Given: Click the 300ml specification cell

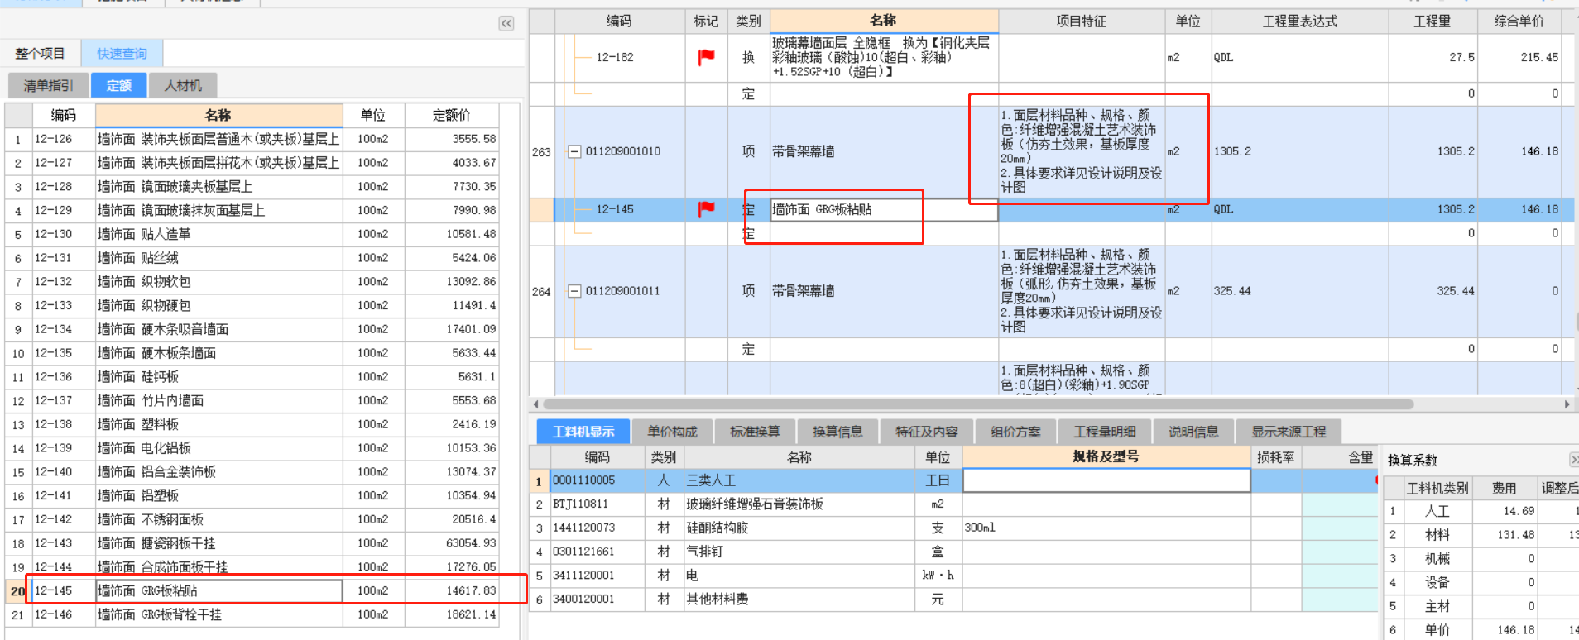Looking at the screenshot, I should [1106, 528].
